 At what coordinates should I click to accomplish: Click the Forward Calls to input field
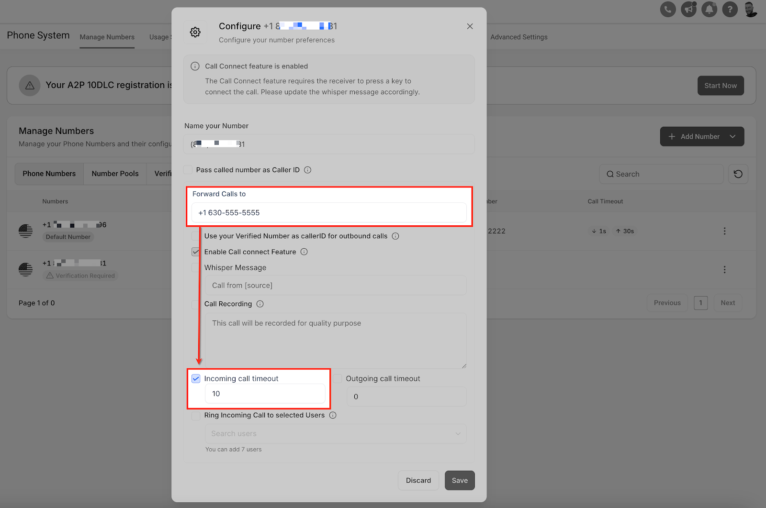pos(329,212)
